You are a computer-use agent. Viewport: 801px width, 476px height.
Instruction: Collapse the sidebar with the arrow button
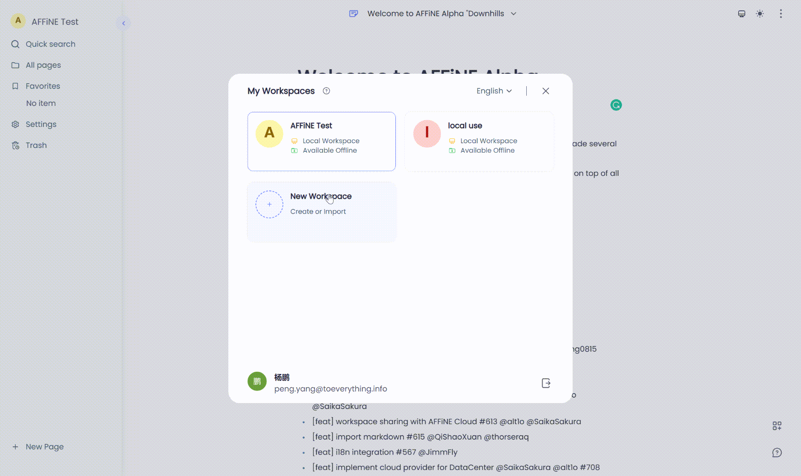coord(124,23)
